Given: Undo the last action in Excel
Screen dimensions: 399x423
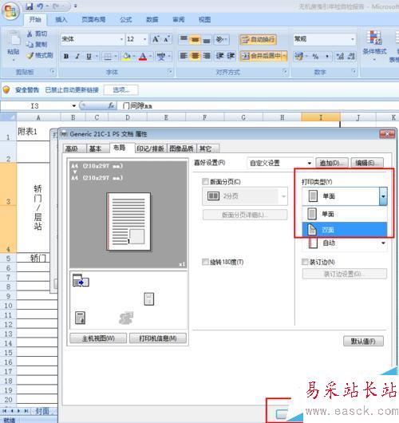Looking at the screenshot, I should (x=40, y=6).
